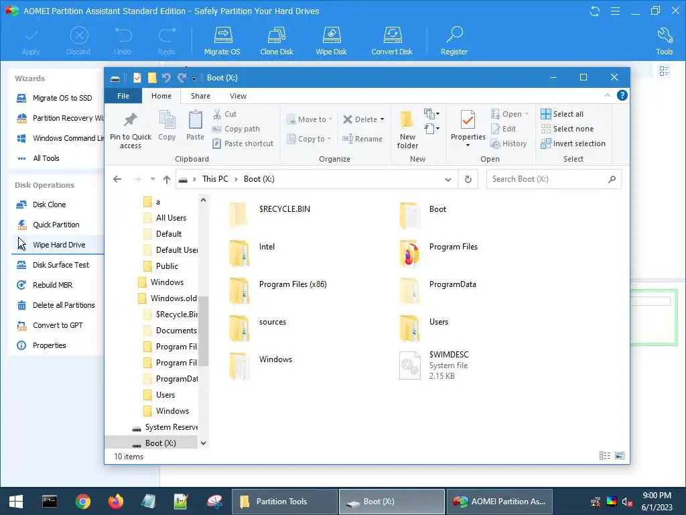Image resolution: width=686 pixels, height=515 pixels.
Task: Choose Rebuild MBR operation
Action: [44, 285]
